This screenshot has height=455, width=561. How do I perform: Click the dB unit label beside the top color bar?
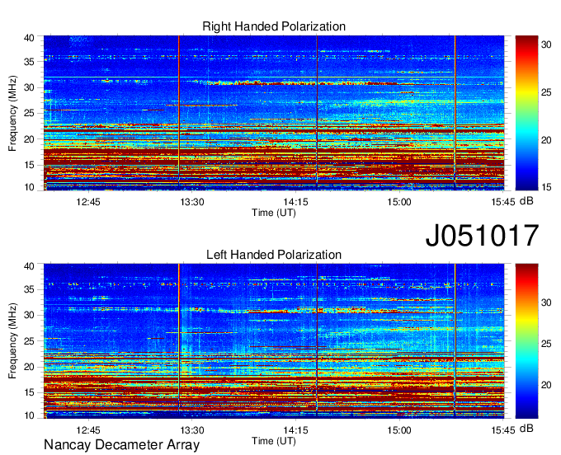click(526, 201)
